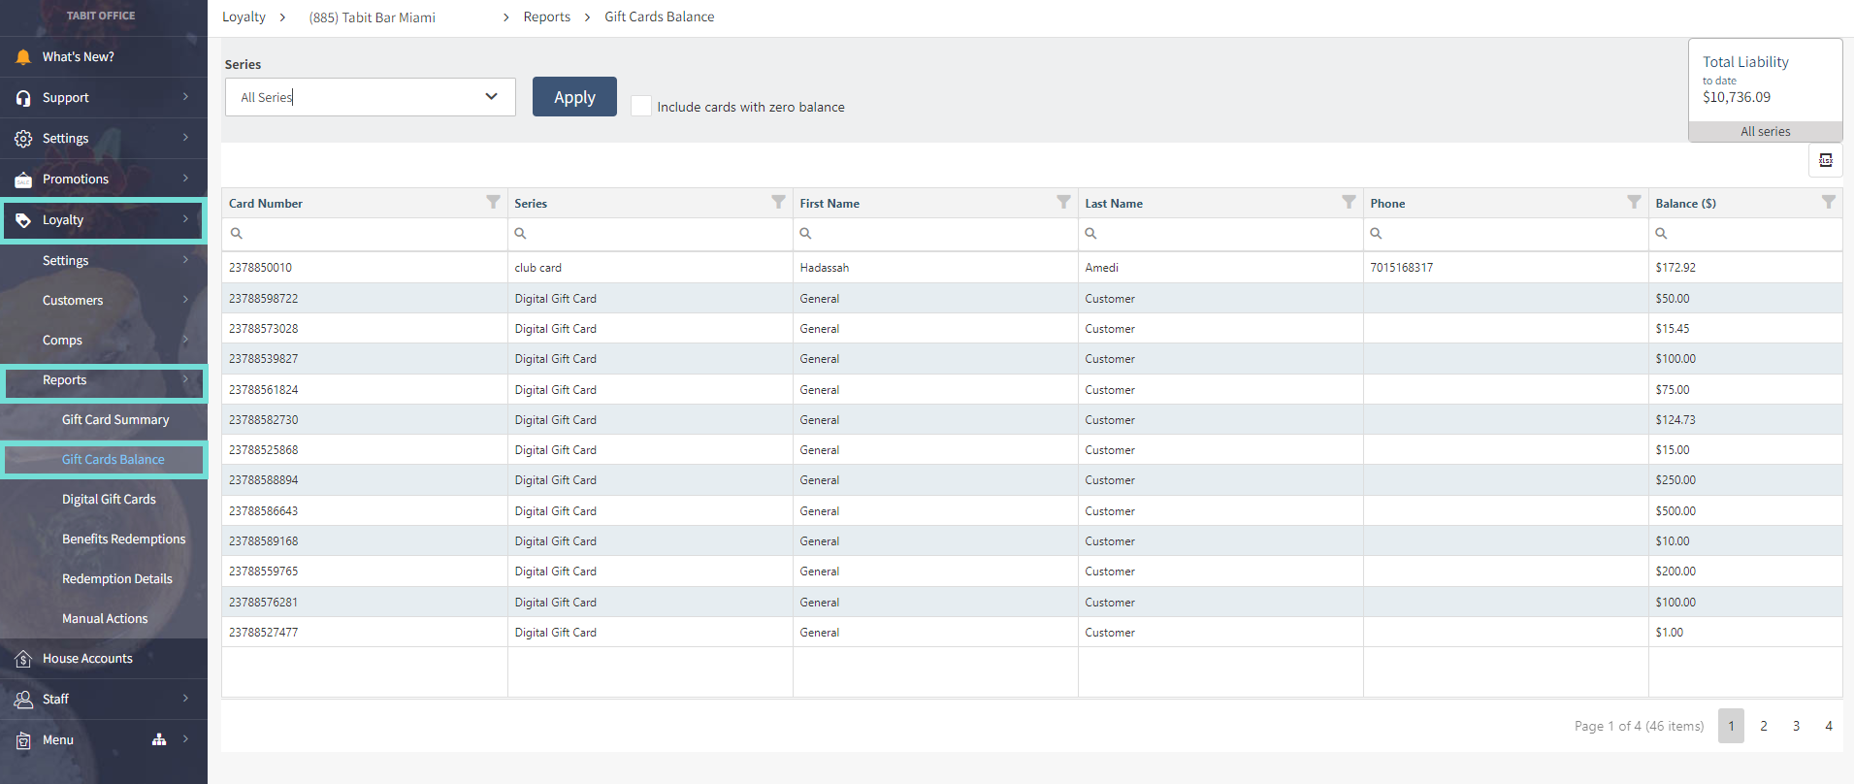
Task: Open the All Series dropdown
Action: tap(370, 97)
